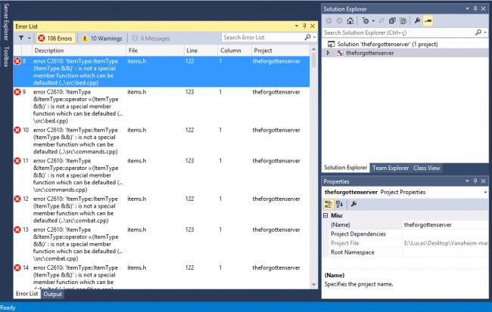Pin the Error List panel
The height and width of the screenshot is (312, 492).
click(x=304, y=26)
